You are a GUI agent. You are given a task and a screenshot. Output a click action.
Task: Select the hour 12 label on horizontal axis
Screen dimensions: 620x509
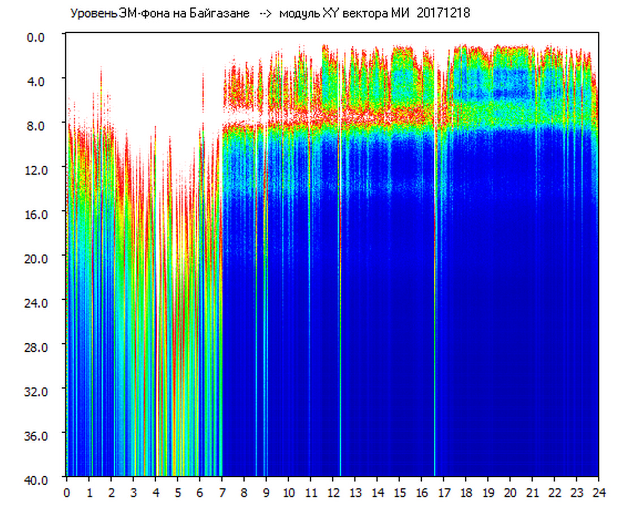[x=333, y=492]
